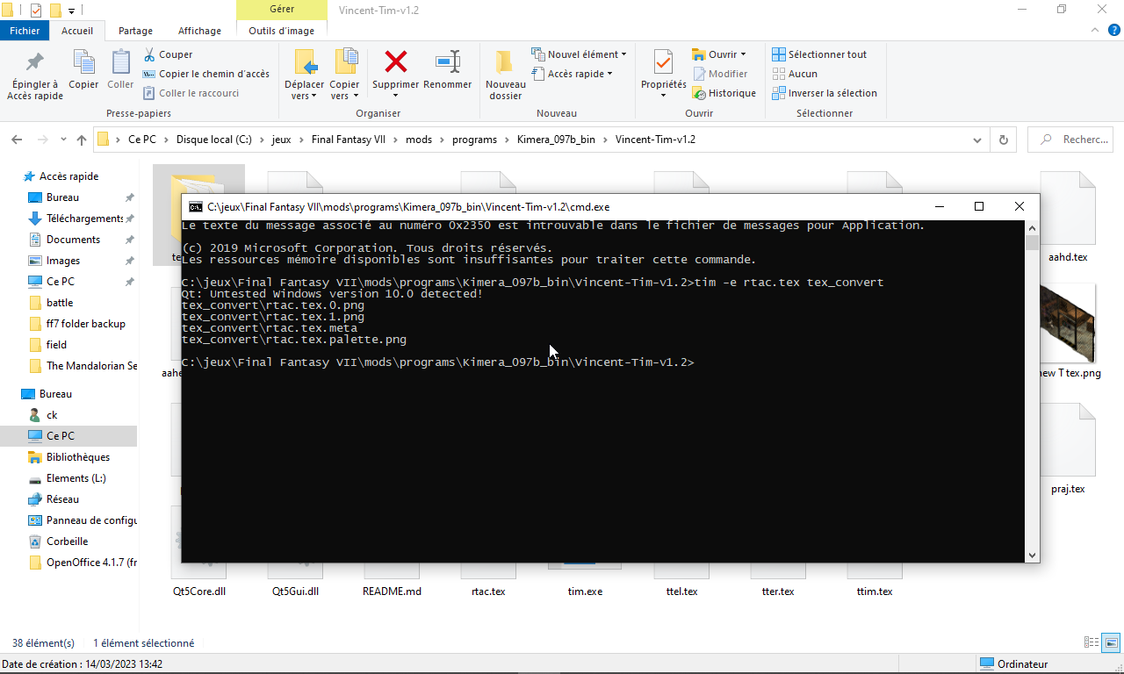Click Disque local (C:) breadcrumb
The image size is (1124, 674).
point(214,140)
